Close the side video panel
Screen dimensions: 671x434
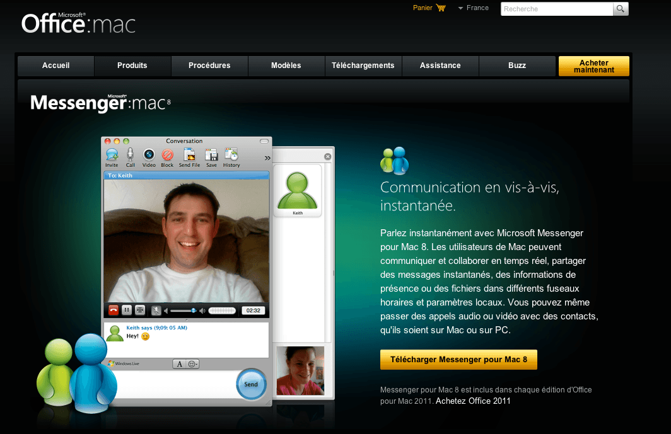(x=328, y=156)
